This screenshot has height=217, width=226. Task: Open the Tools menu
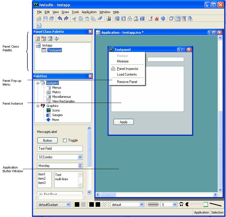point(75,12)
